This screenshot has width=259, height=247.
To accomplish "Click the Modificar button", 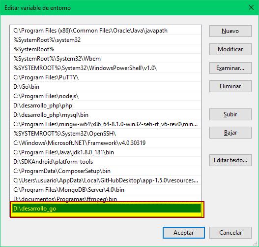I will [x=230, y=49].
